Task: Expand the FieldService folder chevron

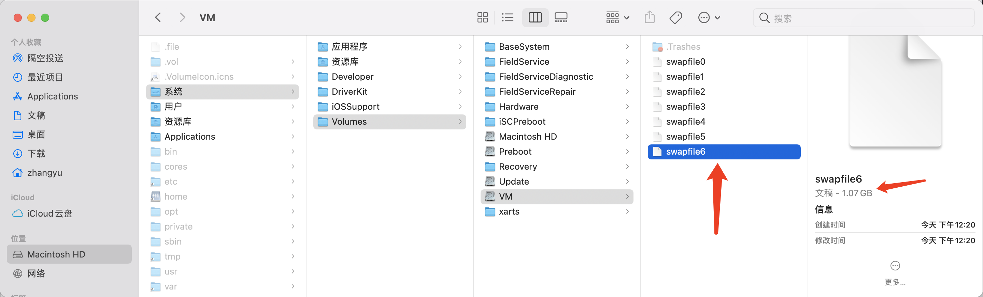Action: click(x=627, y=62)
